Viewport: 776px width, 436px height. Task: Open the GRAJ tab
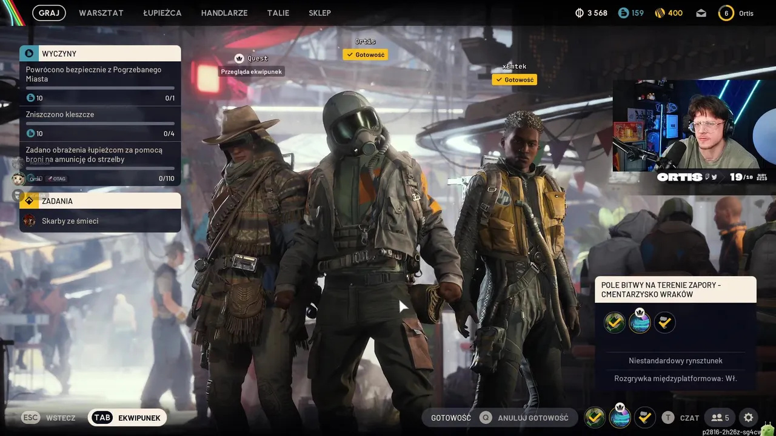[x=49, y=13]
